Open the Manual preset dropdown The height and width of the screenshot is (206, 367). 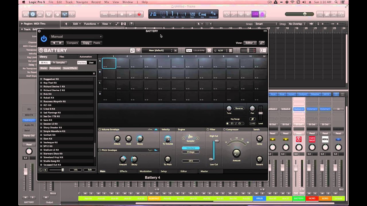pos(76,37)
